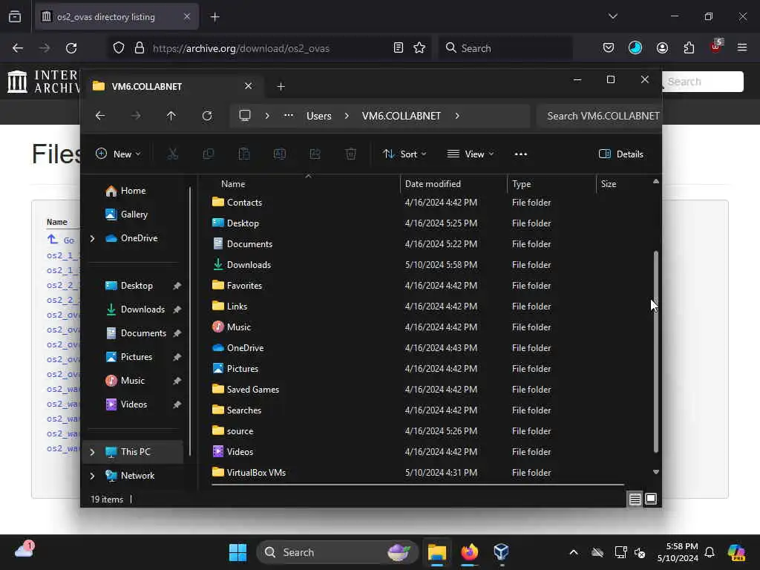Add a new File Explorer tab
The image size is (760, 570).
point(281,86)
